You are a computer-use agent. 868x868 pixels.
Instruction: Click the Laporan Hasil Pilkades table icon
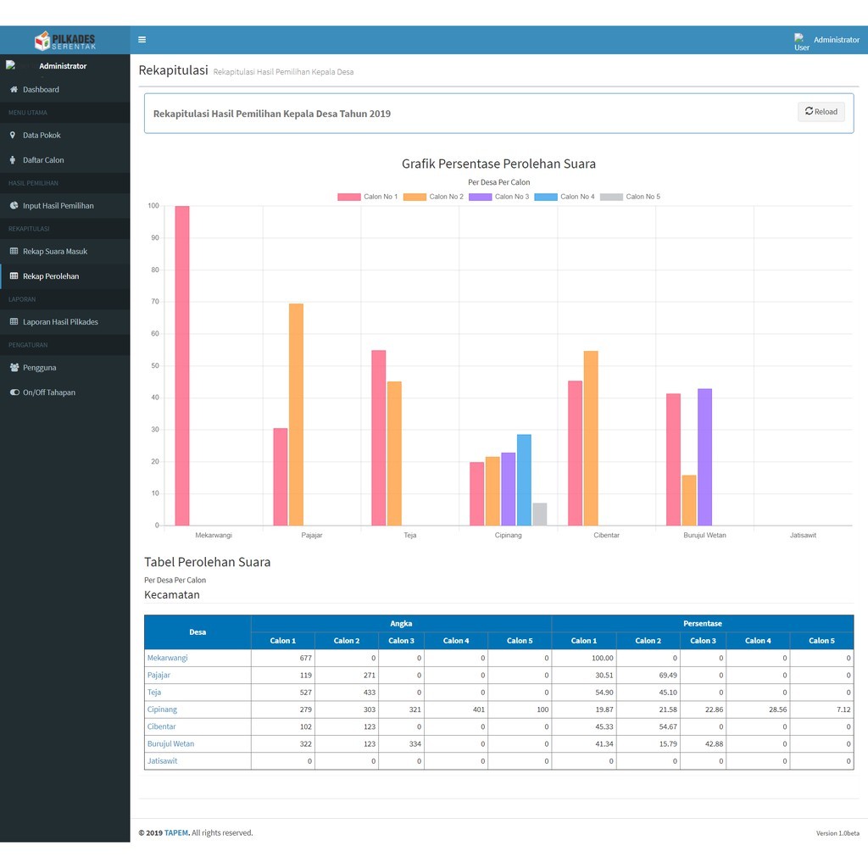[x=14, y=321]
